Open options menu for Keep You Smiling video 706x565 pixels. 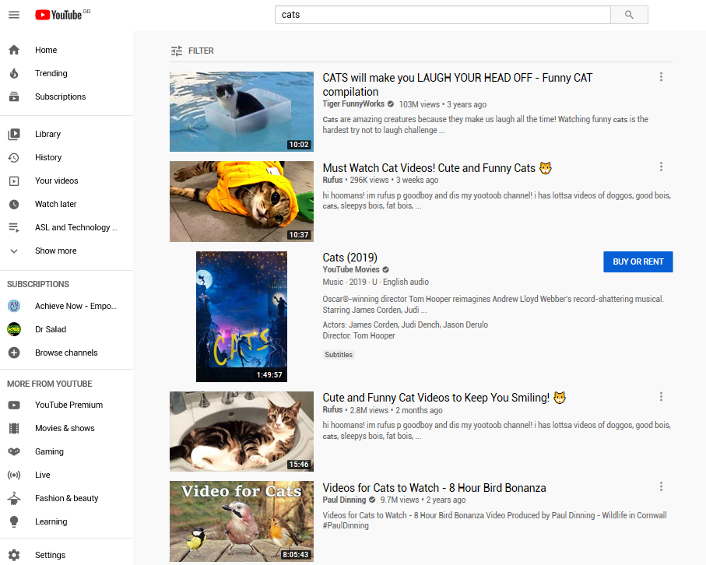point(661,397)
